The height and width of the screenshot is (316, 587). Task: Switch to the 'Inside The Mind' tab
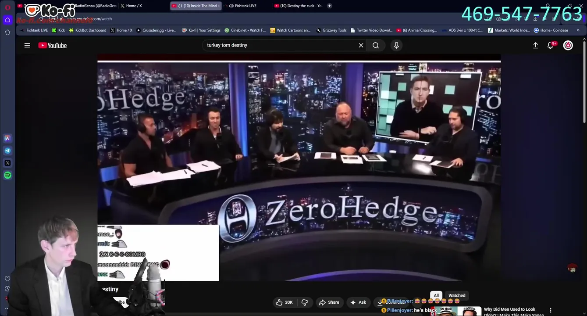pyautogui.click(x=196, y=6)
